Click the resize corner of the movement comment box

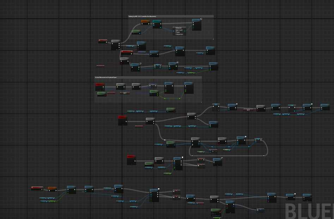click(x=201, y=102)
